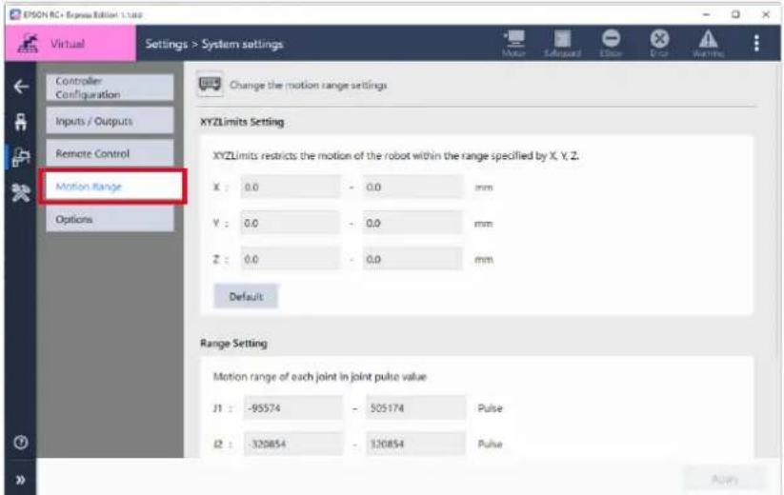Click the X minimum limit field
Image resolution: width=784 pixels, height=495 pixels.
click(290, 188)
